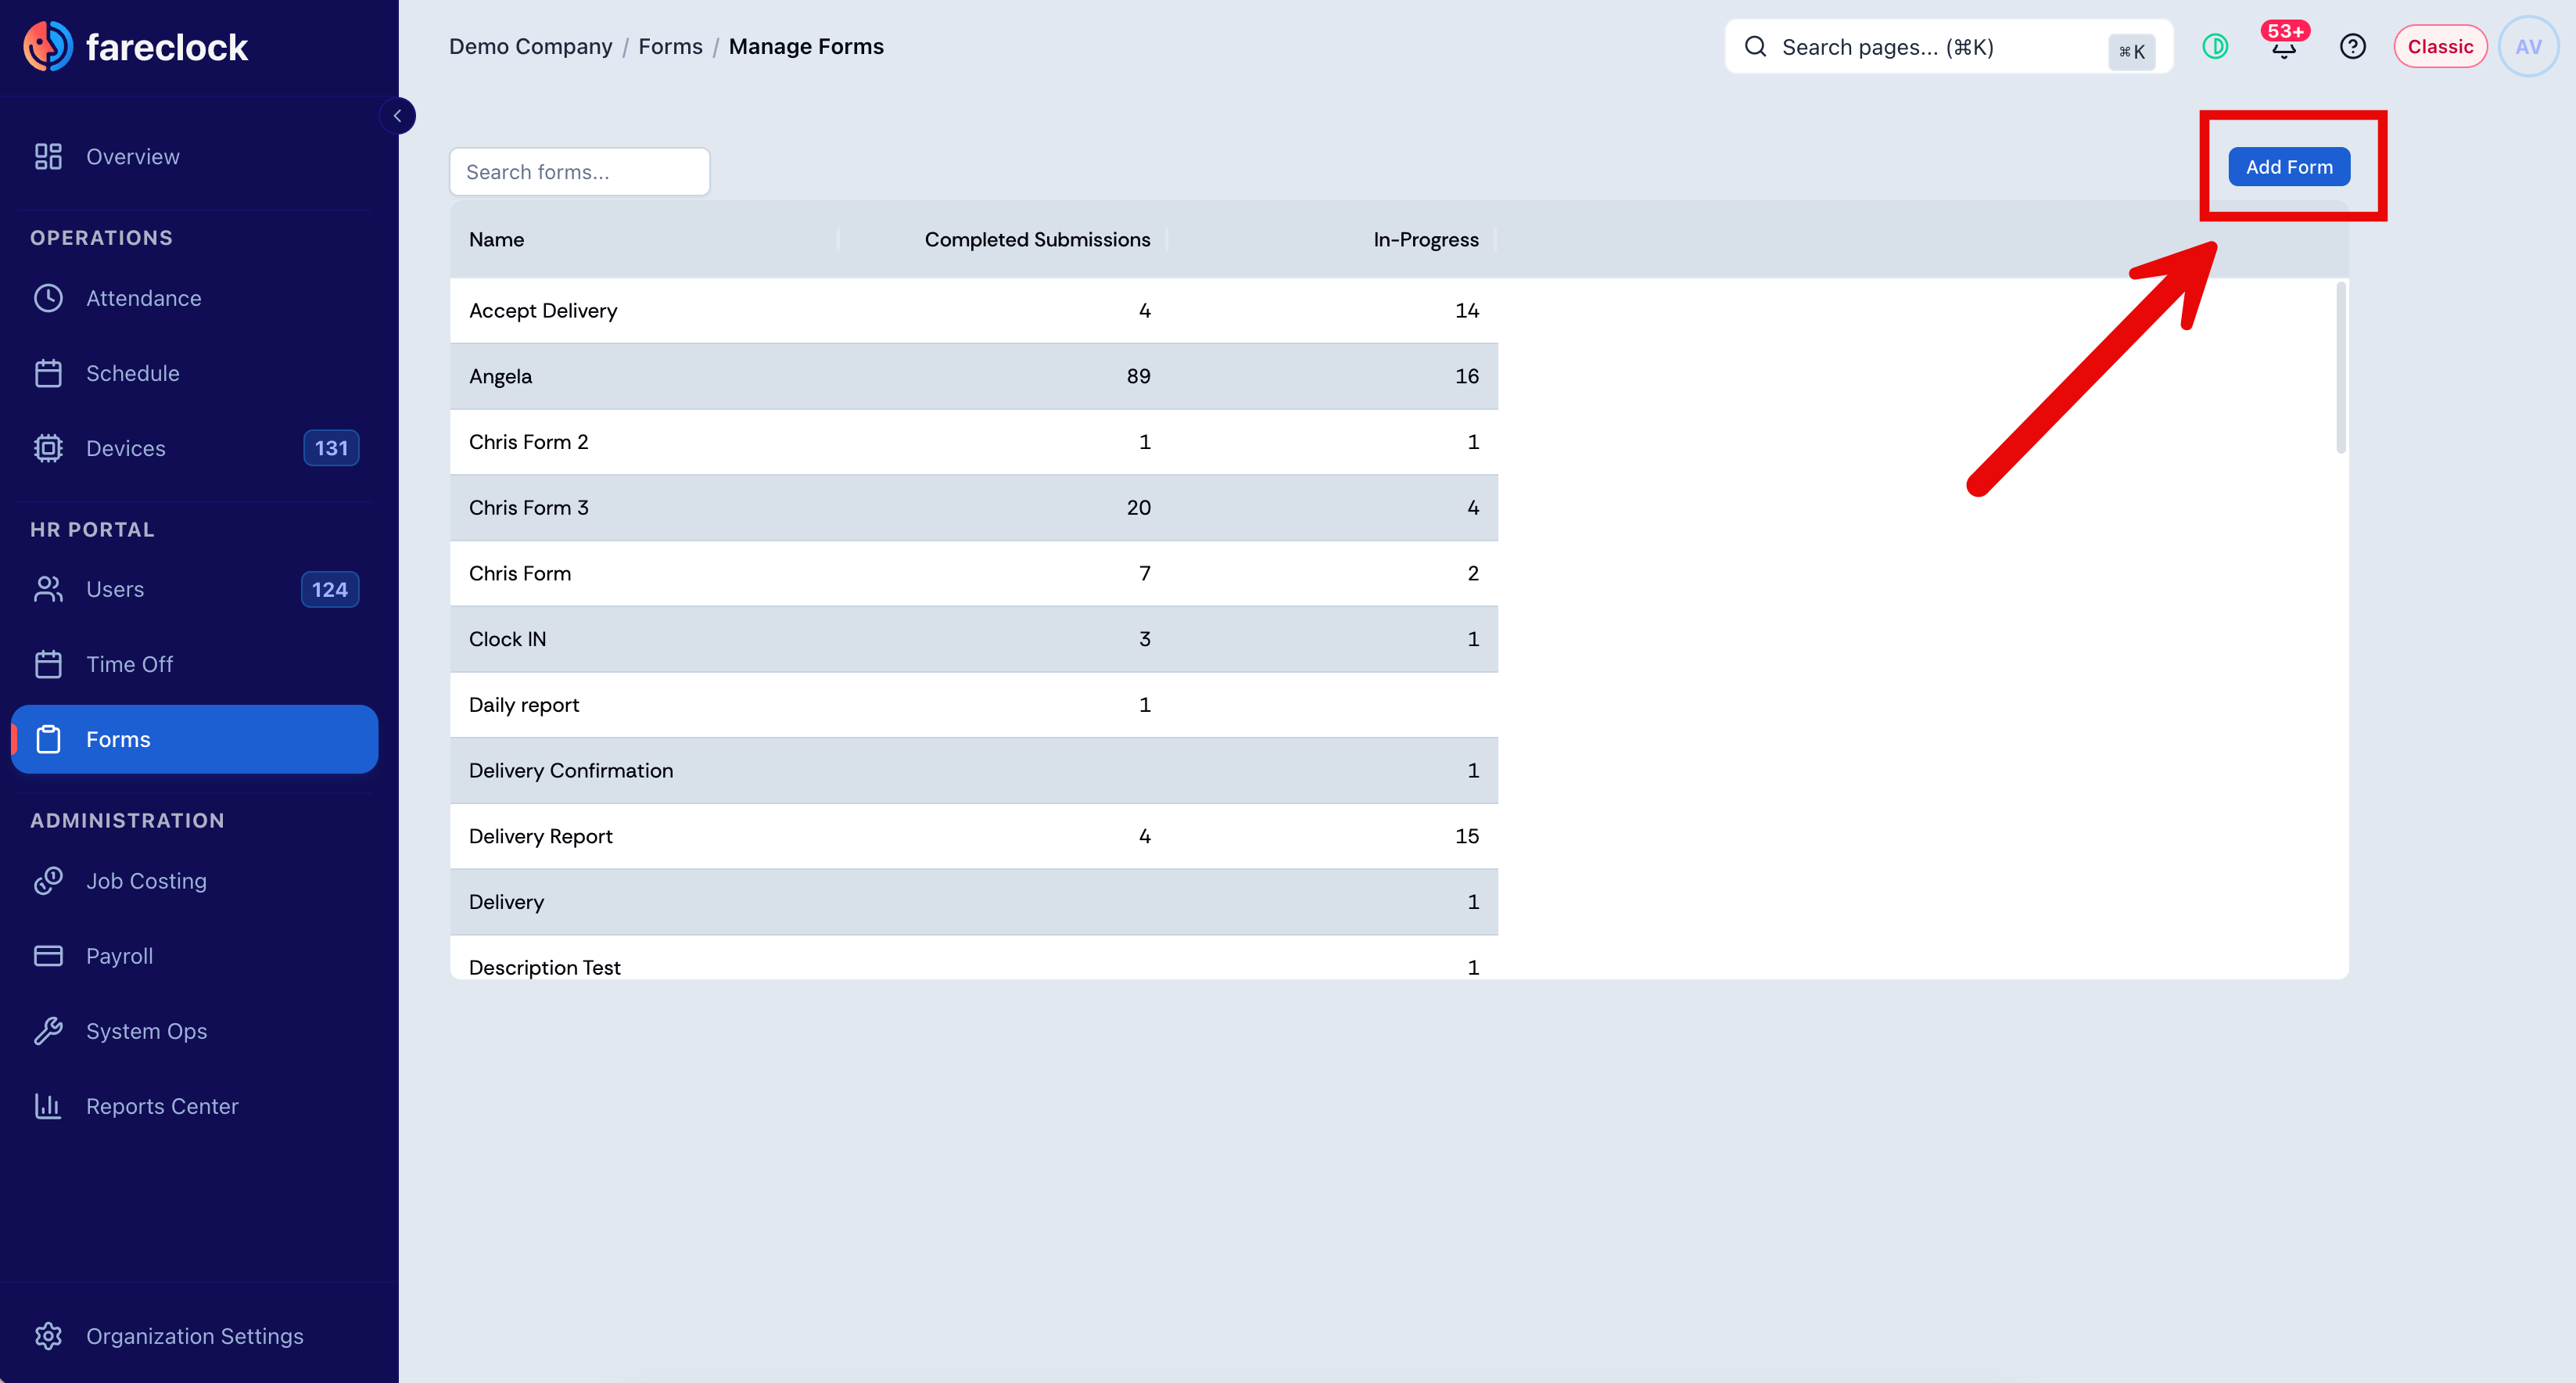Click the fareclock logo

[x=135, y=46]
